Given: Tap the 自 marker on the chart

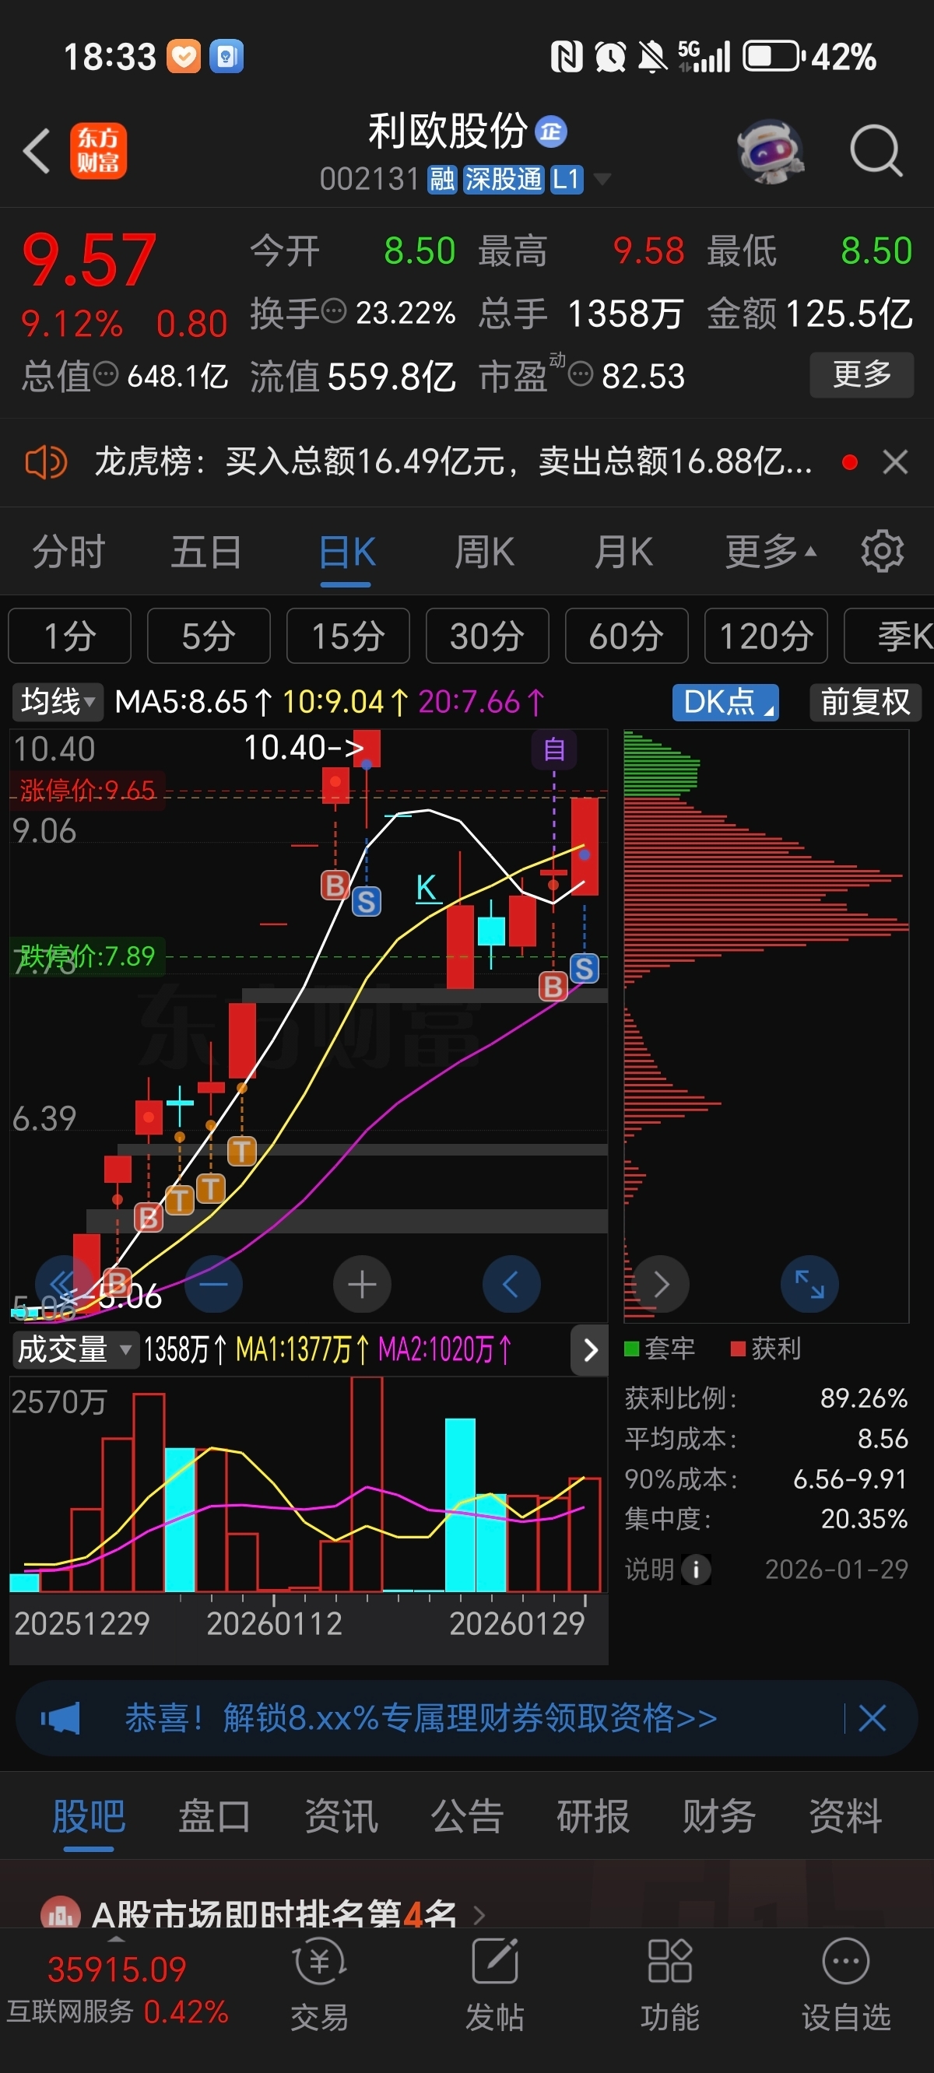Looking at the screenshot, I should click(554, 750).
